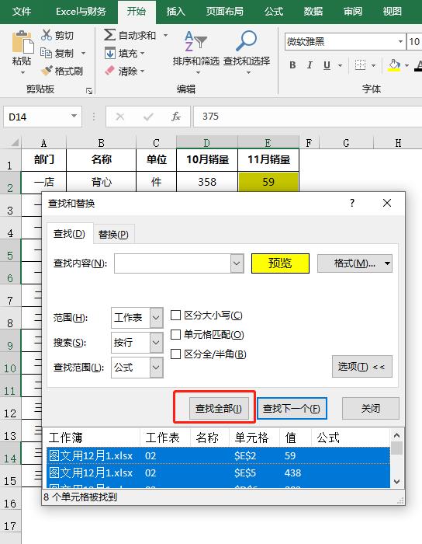The image size is (422, 544).
Task: Toggle Underline formatting
Action: pos(327,65)
